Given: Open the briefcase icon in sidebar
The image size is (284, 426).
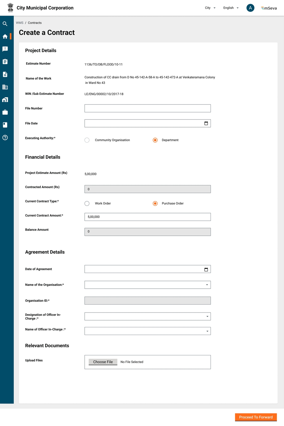Looking at the screenshot, I should (x=5, y=112).
